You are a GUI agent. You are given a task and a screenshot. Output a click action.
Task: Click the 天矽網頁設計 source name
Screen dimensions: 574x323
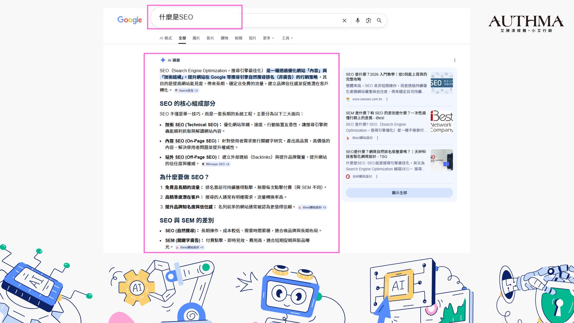tap(362, 177)
